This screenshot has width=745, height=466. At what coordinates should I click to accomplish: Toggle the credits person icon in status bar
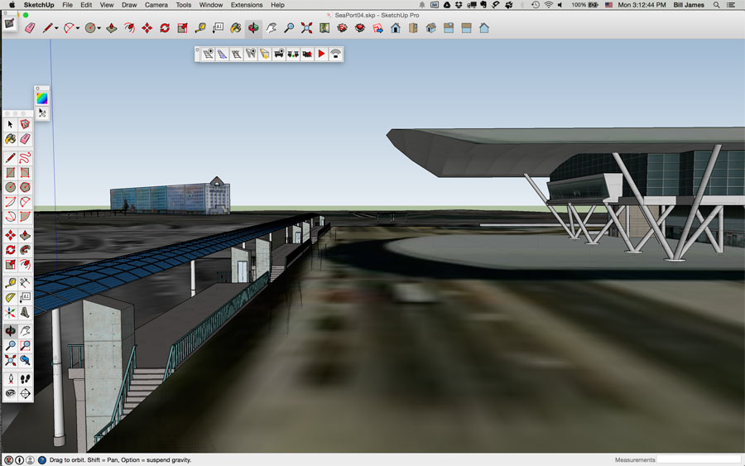(x=19, y=459)
